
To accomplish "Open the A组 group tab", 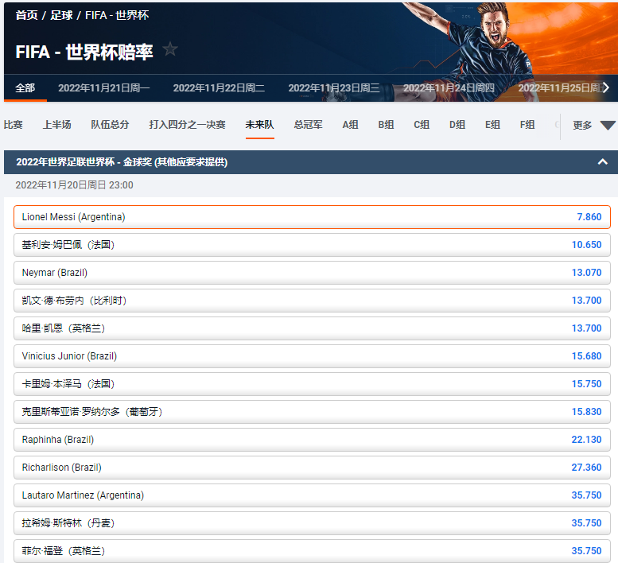I will [x=350, y=125].
